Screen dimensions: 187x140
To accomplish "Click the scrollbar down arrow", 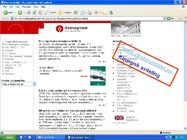I will point(185,128).
